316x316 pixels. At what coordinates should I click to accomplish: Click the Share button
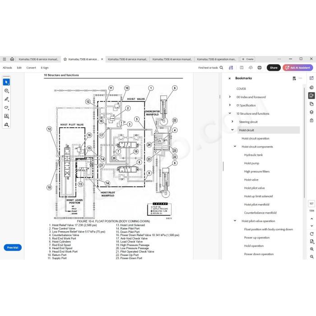point(274,68)
